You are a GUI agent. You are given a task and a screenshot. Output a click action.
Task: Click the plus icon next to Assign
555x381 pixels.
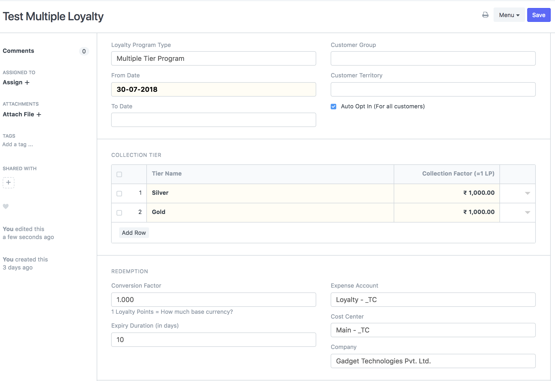[27, 82]
